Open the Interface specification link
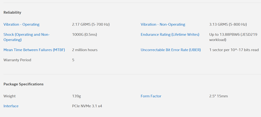261x117 pixels. pos(11,106)
